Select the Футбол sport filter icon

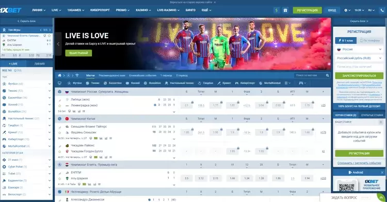[69, 83]
